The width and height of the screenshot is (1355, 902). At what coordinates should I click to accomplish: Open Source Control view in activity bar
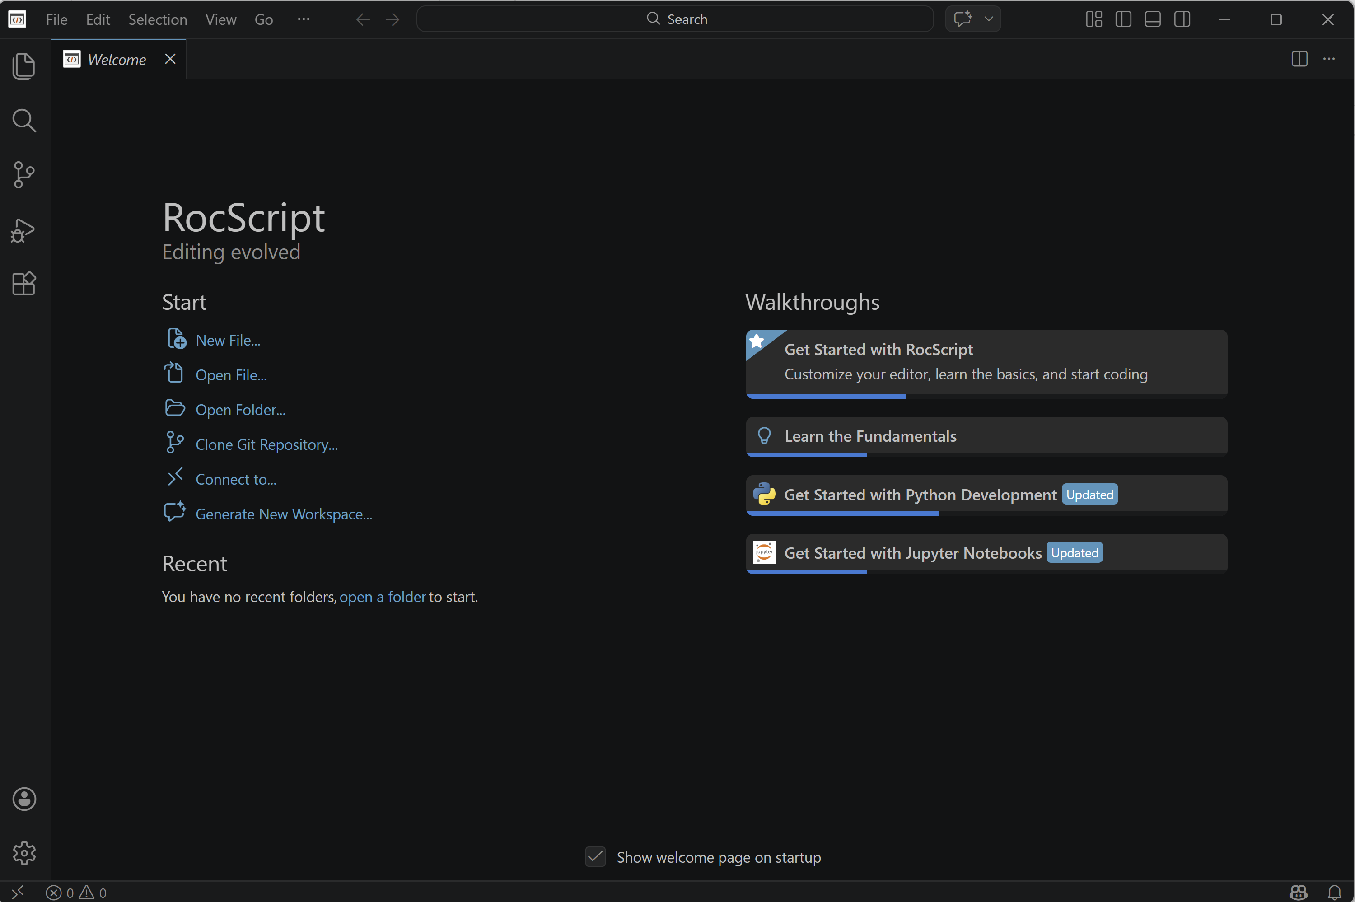point(23,174)
